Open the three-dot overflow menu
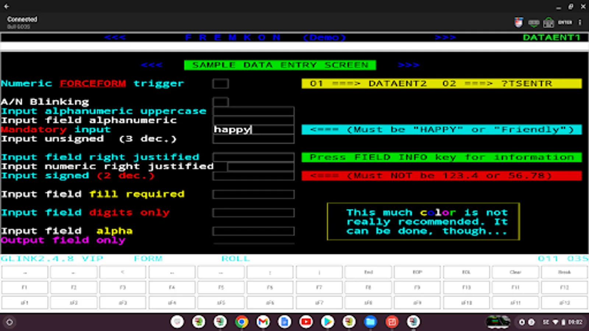 [x=580, y=22]
